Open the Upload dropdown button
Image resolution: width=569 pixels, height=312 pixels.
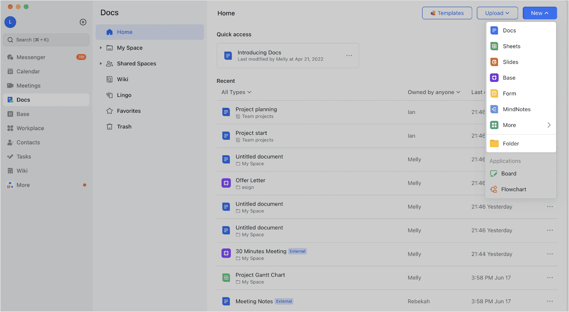pyautogui.click(x=497, y=13)
